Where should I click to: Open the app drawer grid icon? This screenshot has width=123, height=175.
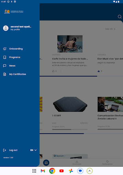point(34,171)
